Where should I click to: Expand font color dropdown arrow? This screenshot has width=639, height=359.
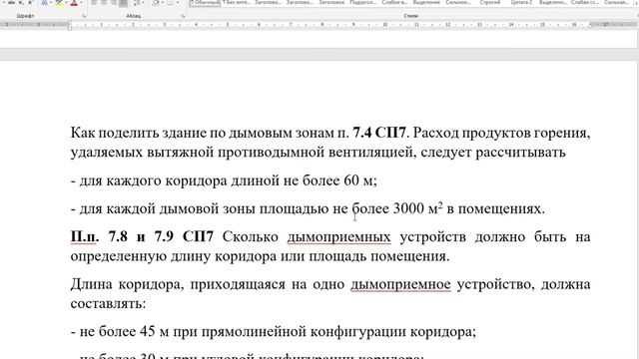[81, 2]
